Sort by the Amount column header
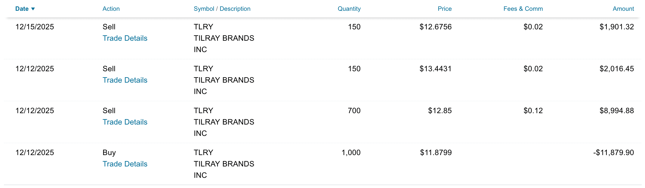The image size is (645, 188). click(x=623, y=9)
